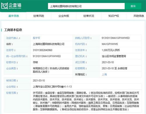
Task: Click the 统一社会信用代码 label
Action: (x=17, y=56)
